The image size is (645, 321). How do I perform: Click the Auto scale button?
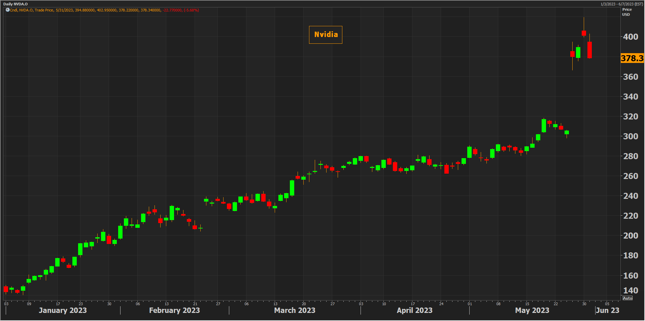click(x=627, y=298)
